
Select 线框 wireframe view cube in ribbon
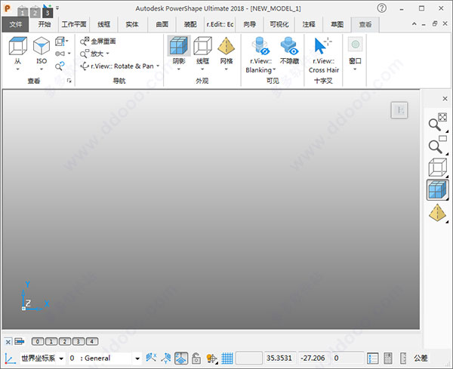[202, 46]
